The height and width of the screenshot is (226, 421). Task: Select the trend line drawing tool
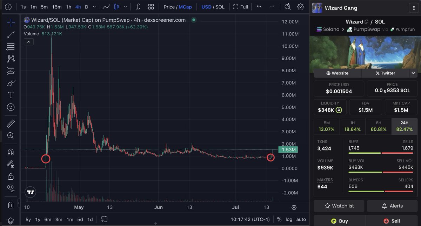(11, 34)
